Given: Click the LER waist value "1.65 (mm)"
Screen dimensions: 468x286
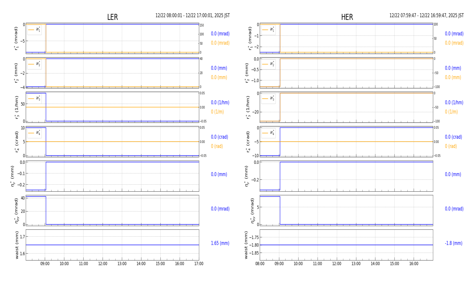Looking at the screenshot, I should (x=220, y=243).
